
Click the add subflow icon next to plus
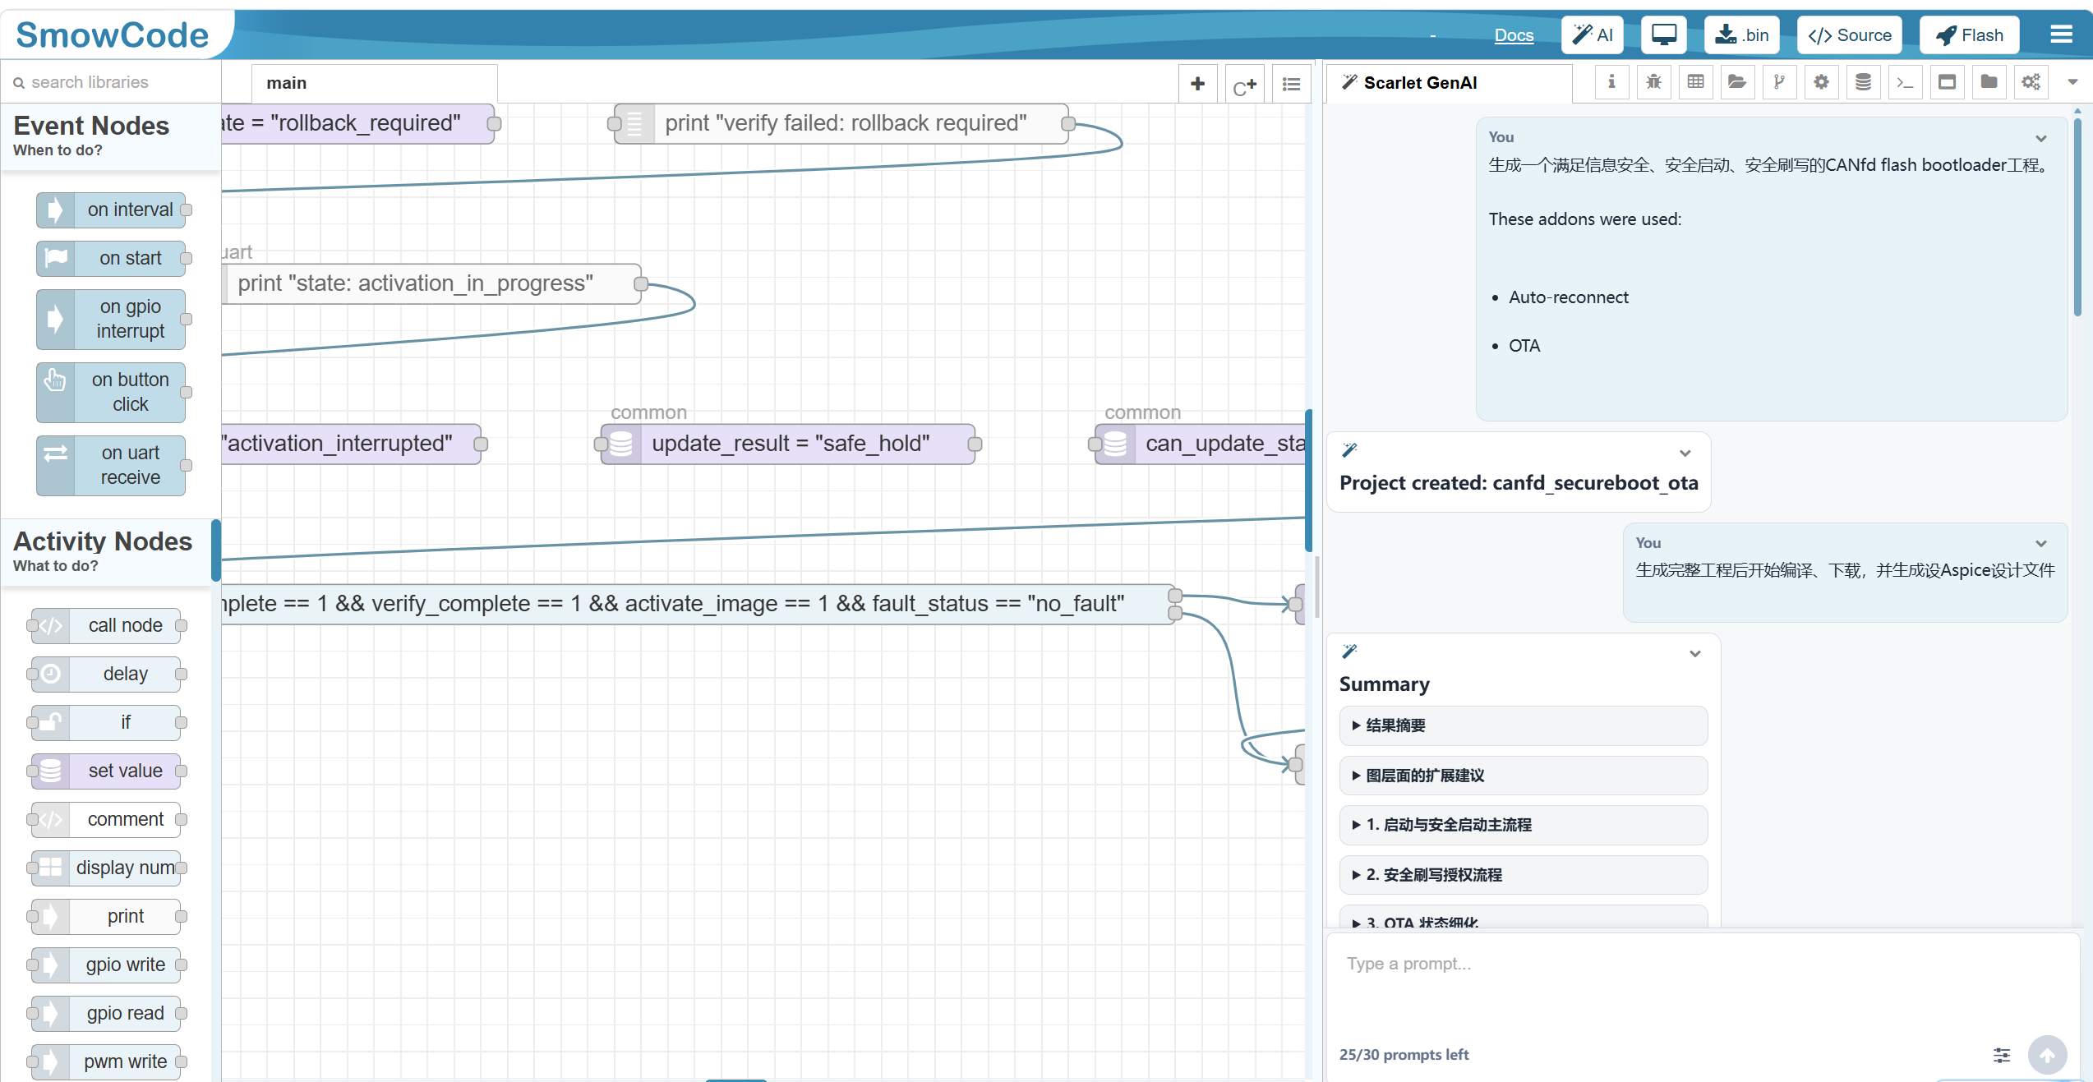[1244, 83]
